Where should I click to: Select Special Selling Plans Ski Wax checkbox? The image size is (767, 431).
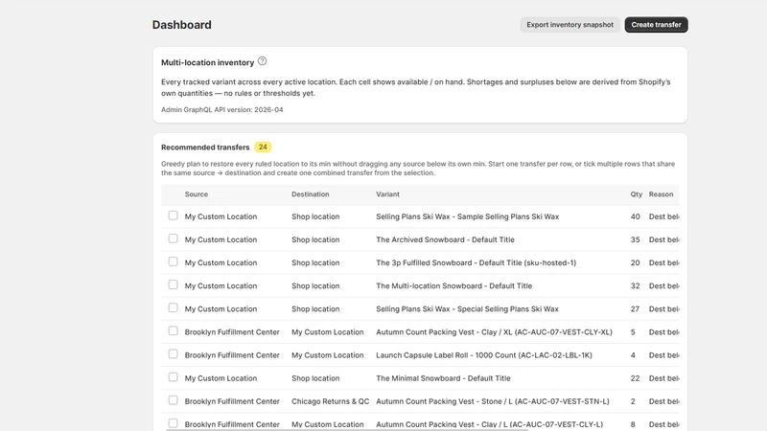click(x=174, y=307)
